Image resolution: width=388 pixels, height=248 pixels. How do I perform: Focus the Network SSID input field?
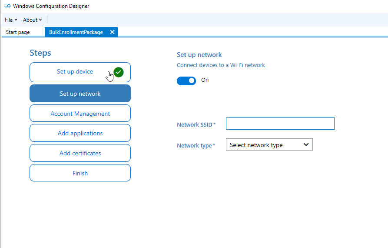pos(280,124)
